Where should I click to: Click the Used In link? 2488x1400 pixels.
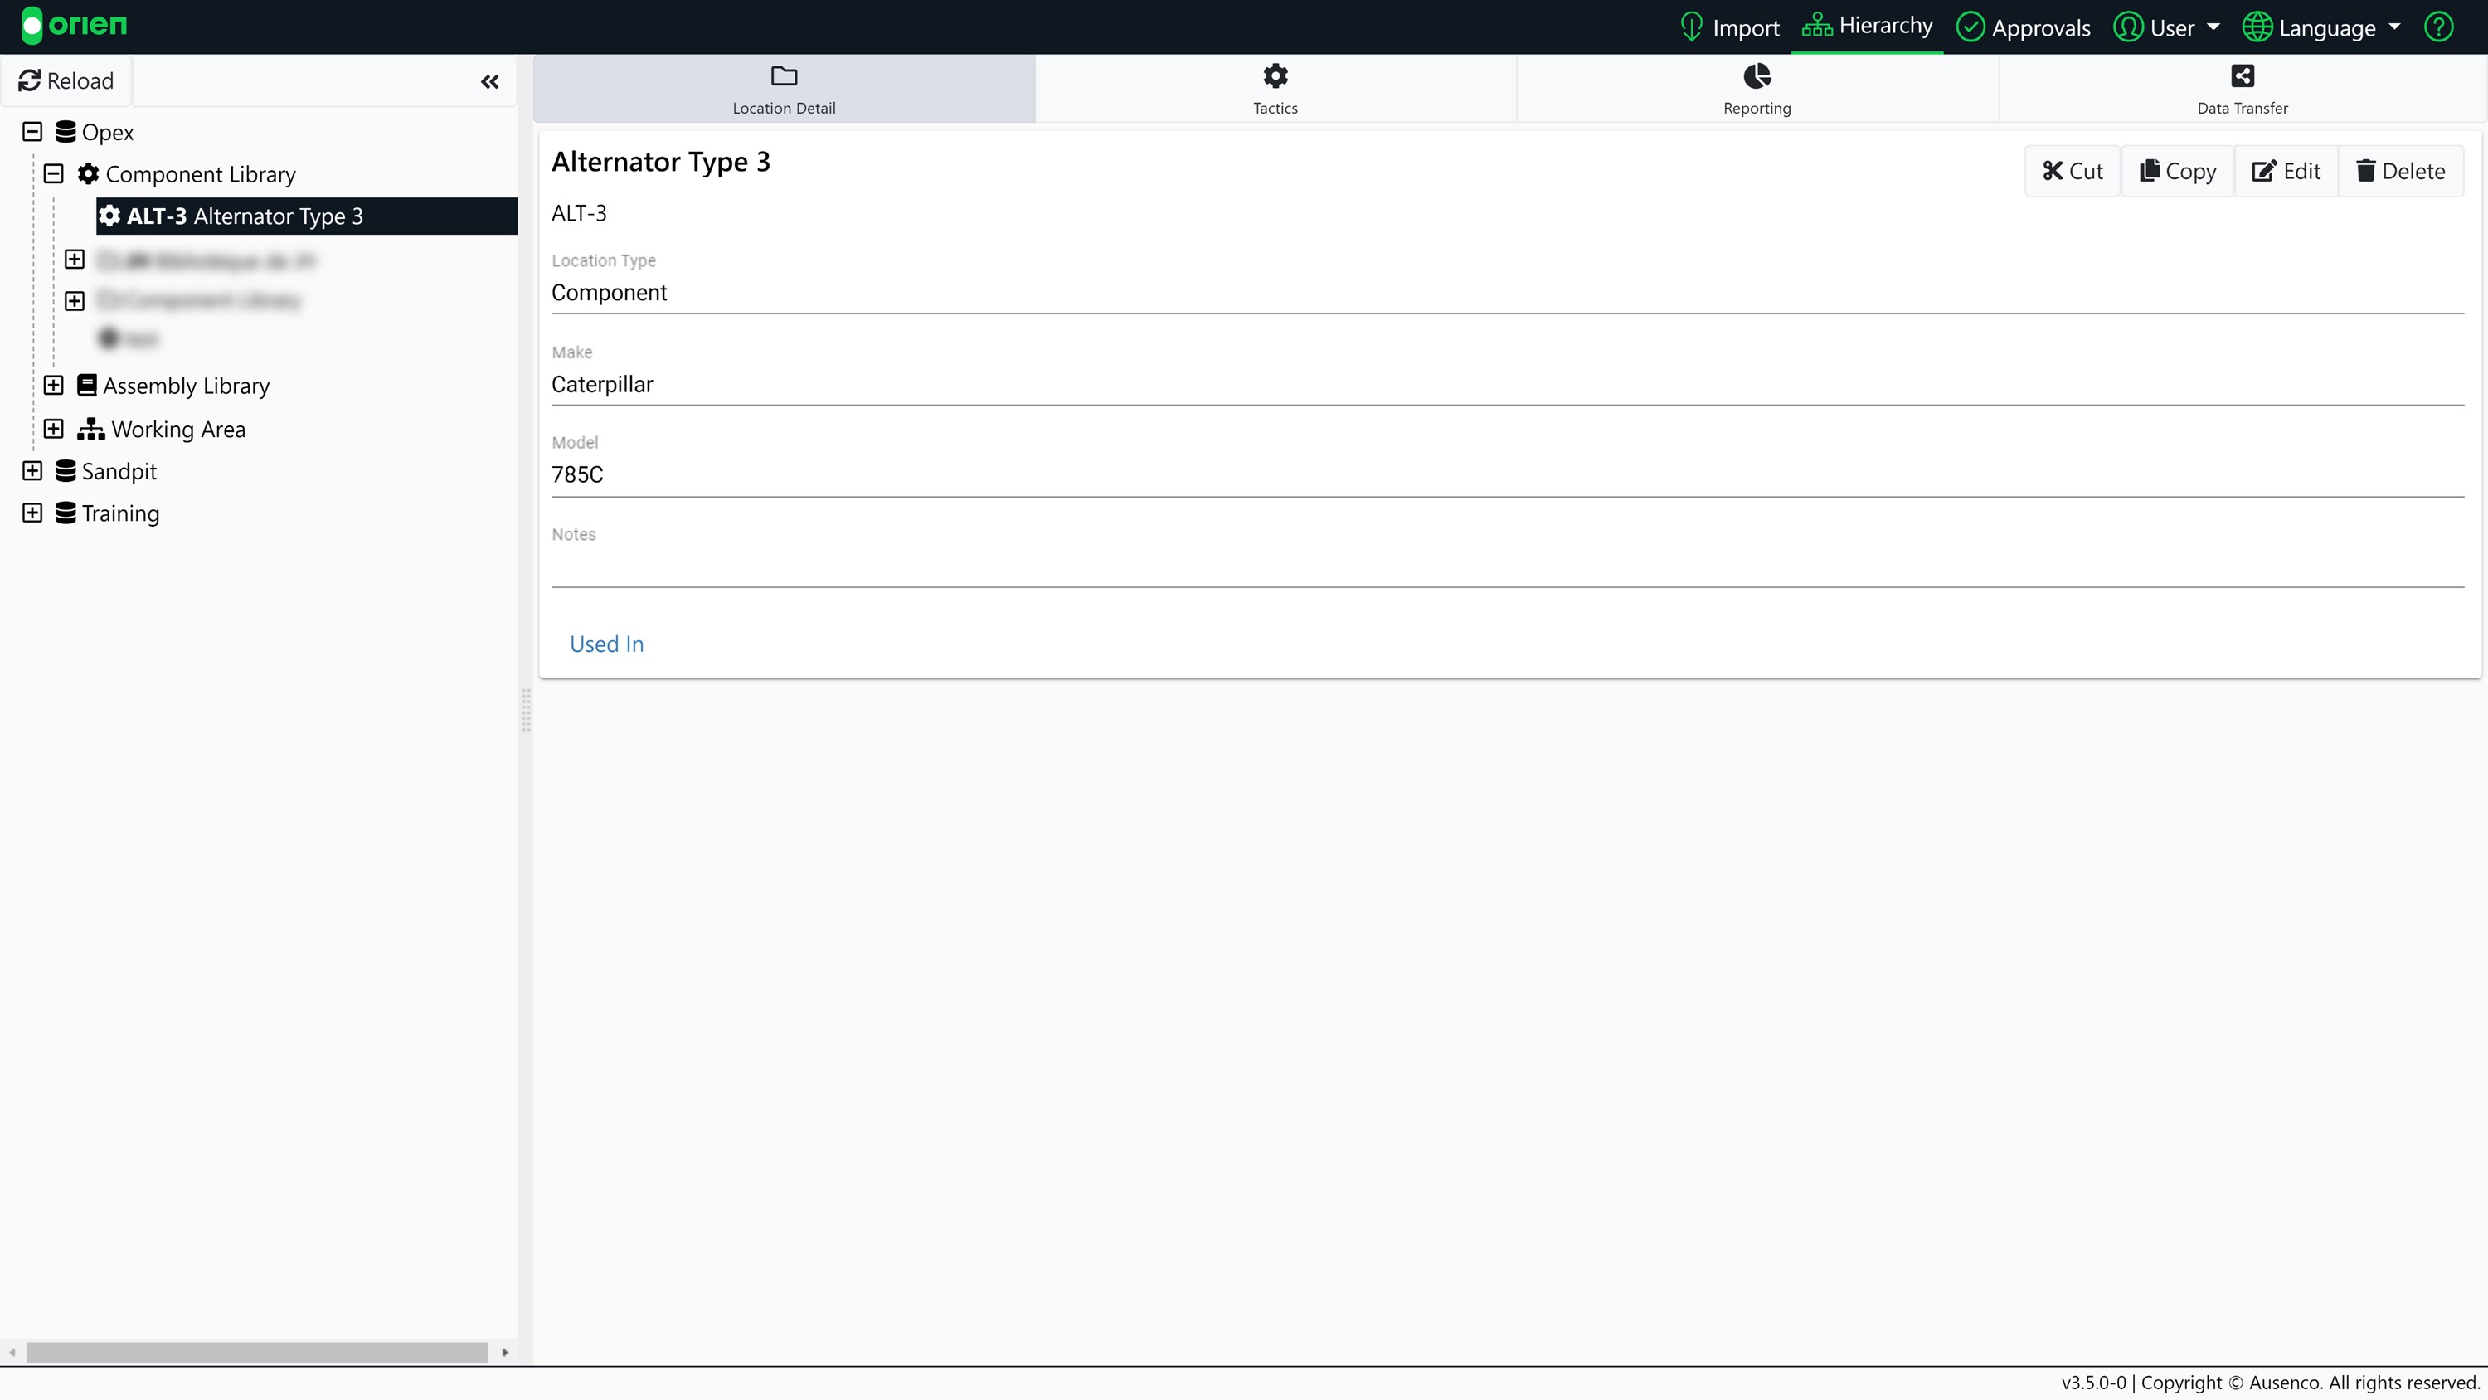pyautogui.click(x=606, y=644)
